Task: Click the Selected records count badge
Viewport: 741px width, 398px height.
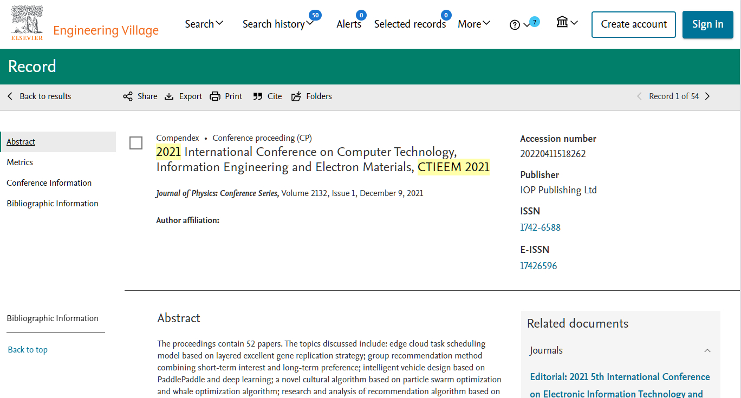Action: click(446, 15)
